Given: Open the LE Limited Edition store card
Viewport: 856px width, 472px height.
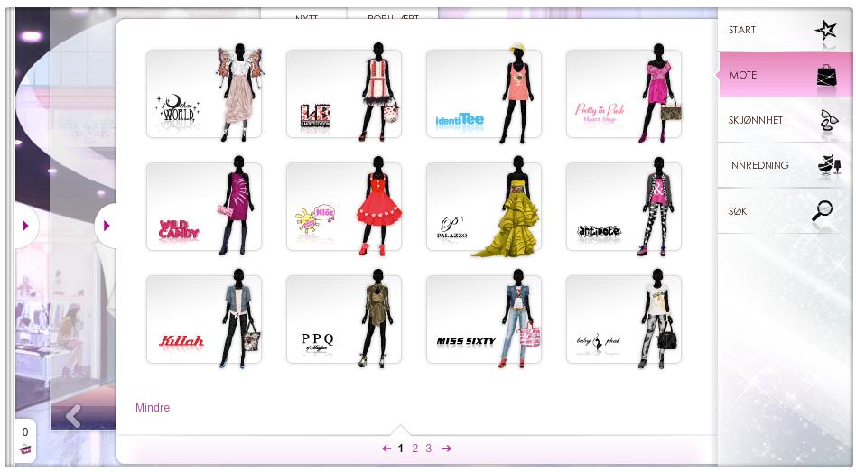Looking at the screenshot, I should [x=344, y=94].
